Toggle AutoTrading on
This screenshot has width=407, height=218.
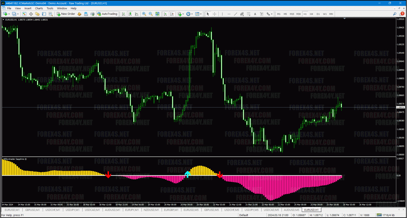[x=108, y=14]
